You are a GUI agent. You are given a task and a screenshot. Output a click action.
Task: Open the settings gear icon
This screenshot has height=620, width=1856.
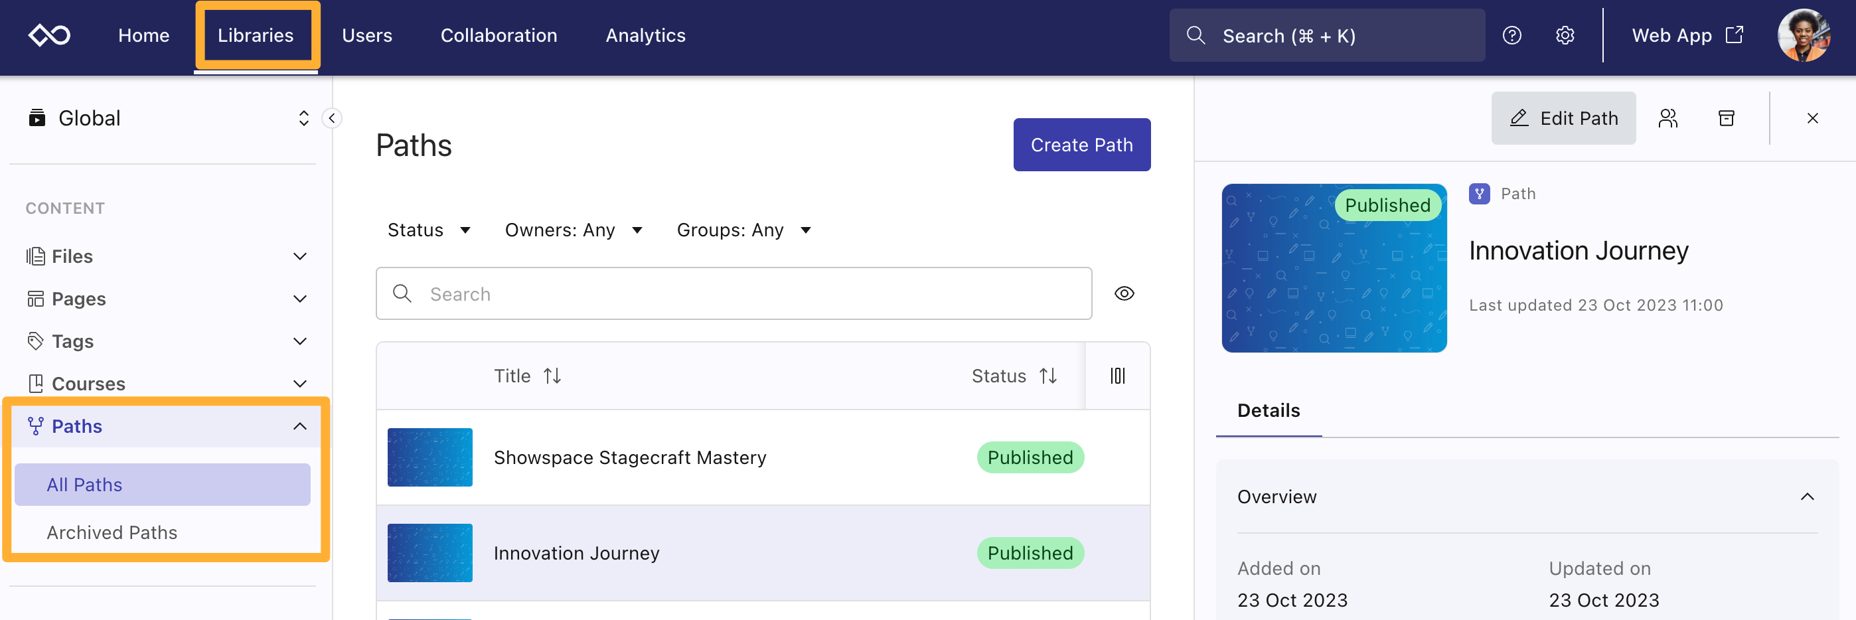pyautogui.click(x=1564, y=35)
